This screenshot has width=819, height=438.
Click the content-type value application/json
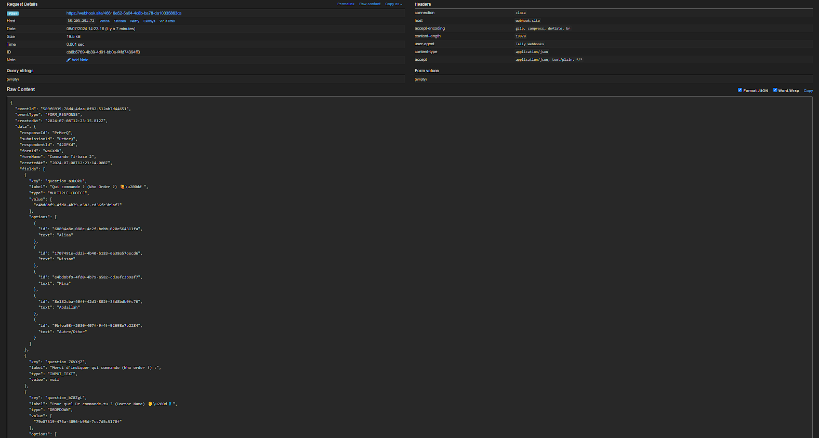532,52
